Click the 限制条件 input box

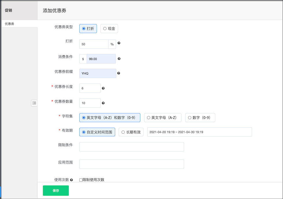click(131, 146)
